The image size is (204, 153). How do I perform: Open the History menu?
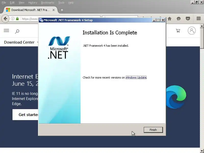[x=33, y=3]
